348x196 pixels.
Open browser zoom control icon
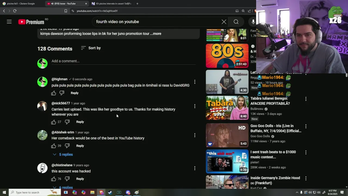243,11
